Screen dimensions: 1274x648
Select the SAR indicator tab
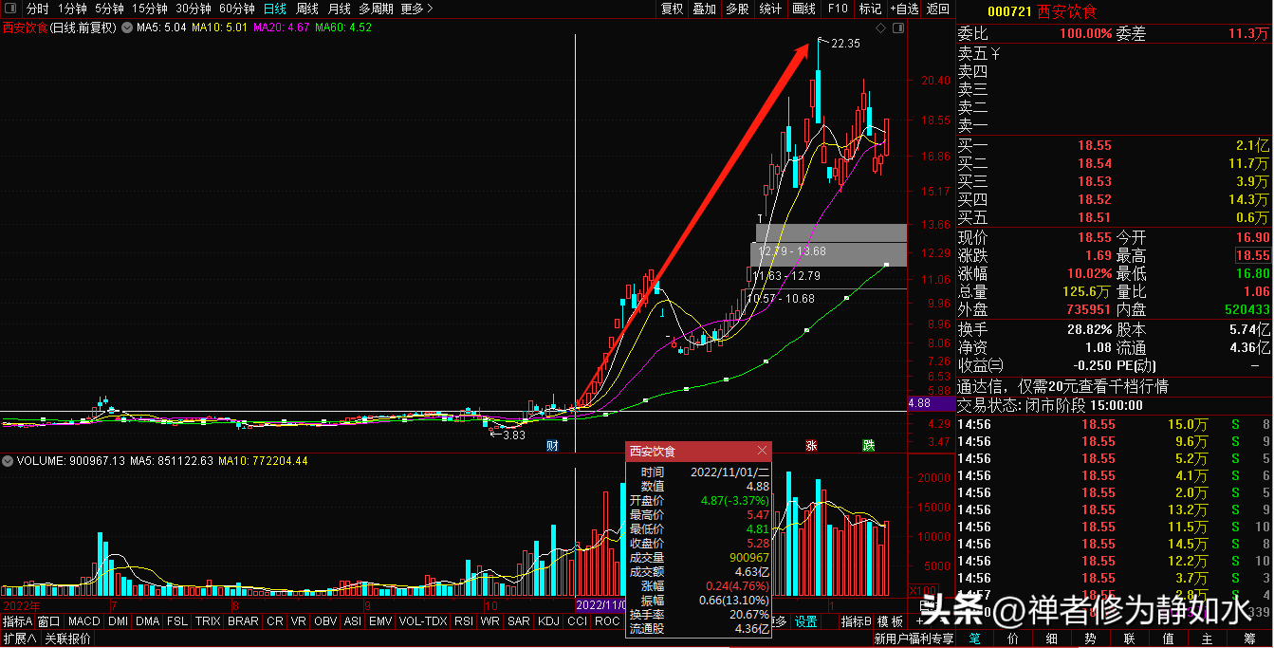[x=519, y=621]
